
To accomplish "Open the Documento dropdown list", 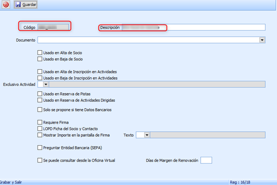I will (261, 40).
